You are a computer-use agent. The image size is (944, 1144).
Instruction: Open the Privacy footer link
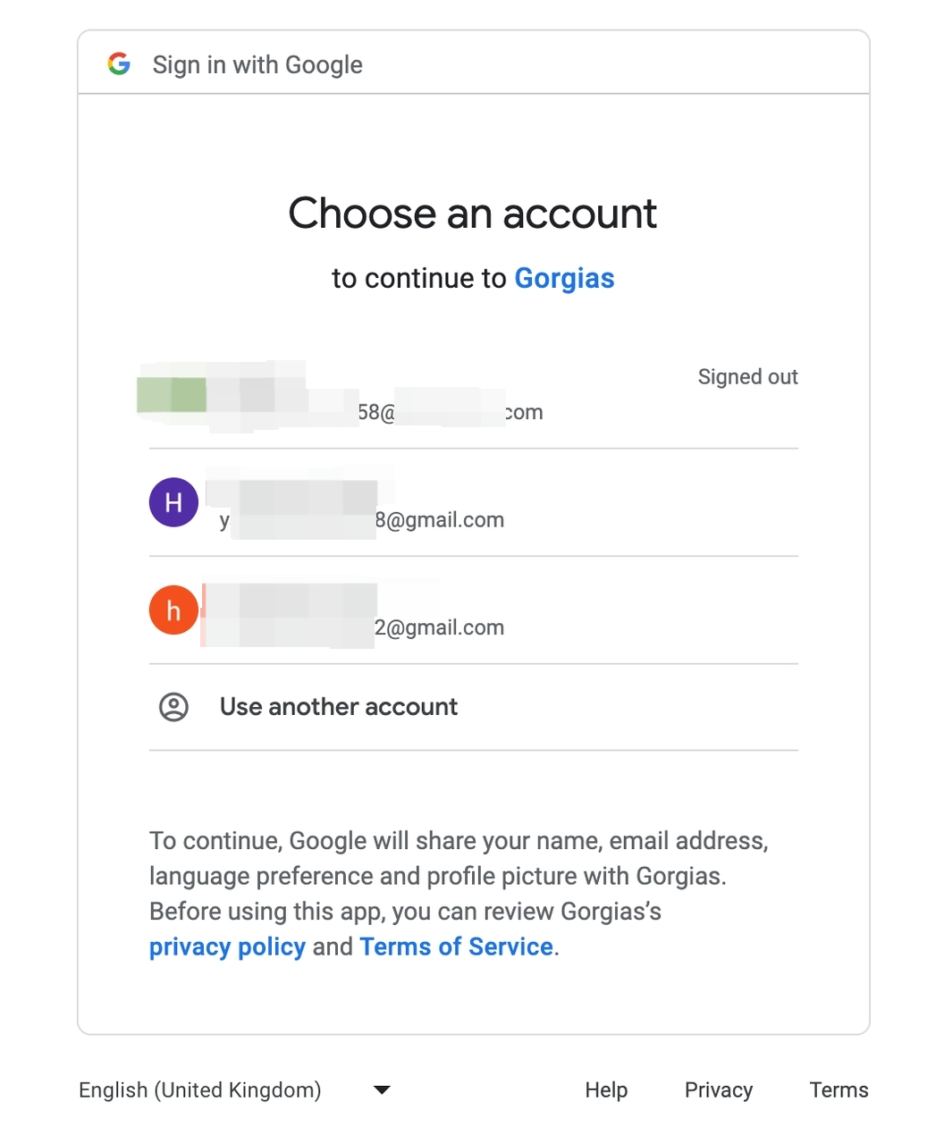[x=719, y=1090]
